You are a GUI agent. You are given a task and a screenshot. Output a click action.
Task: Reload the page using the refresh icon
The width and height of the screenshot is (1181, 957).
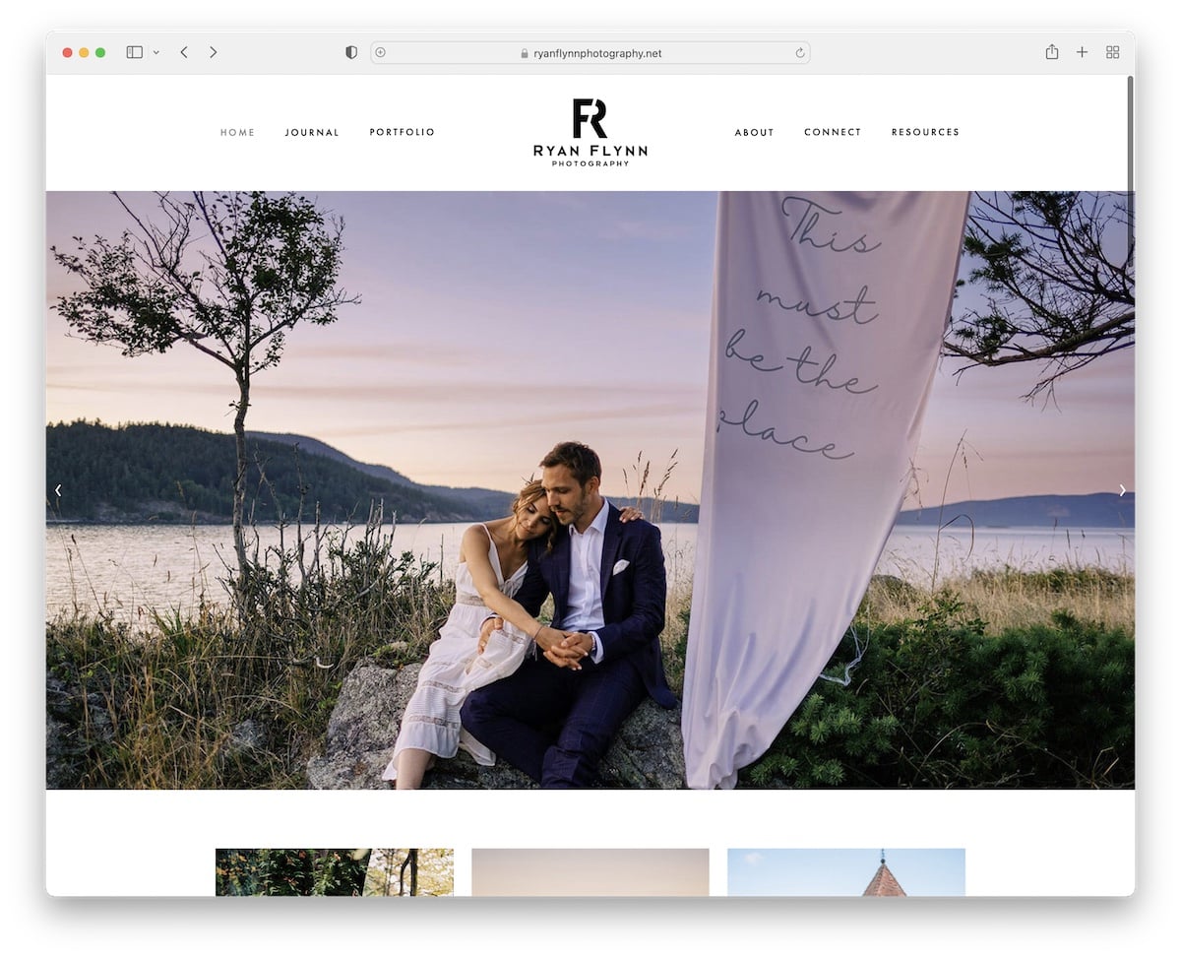(800, 53)
